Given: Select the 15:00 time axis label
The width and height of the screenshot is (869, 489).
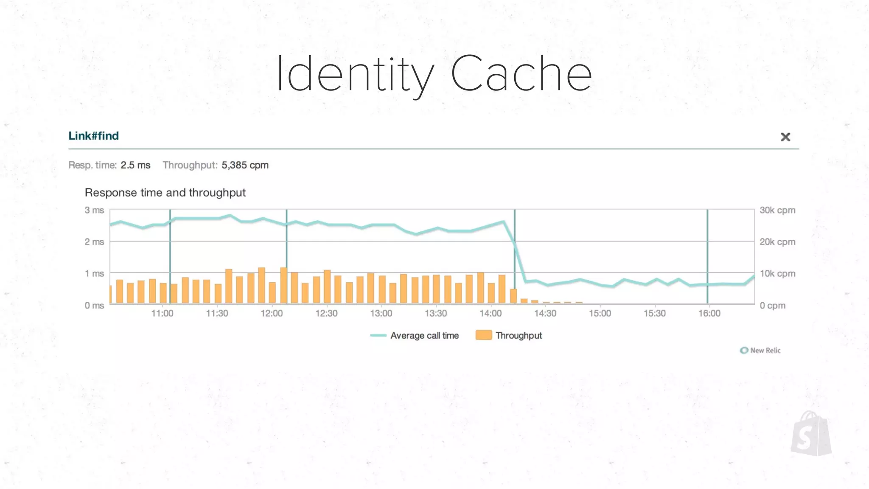Looking at the screenshot, I should pyautogui.click(x=600, y=313).
